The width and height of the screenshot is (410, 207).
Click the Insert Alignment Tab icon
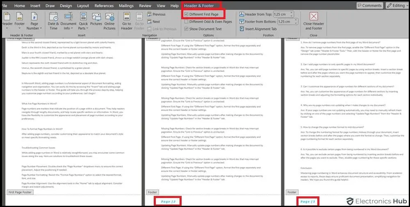click(x=241, y=29)
